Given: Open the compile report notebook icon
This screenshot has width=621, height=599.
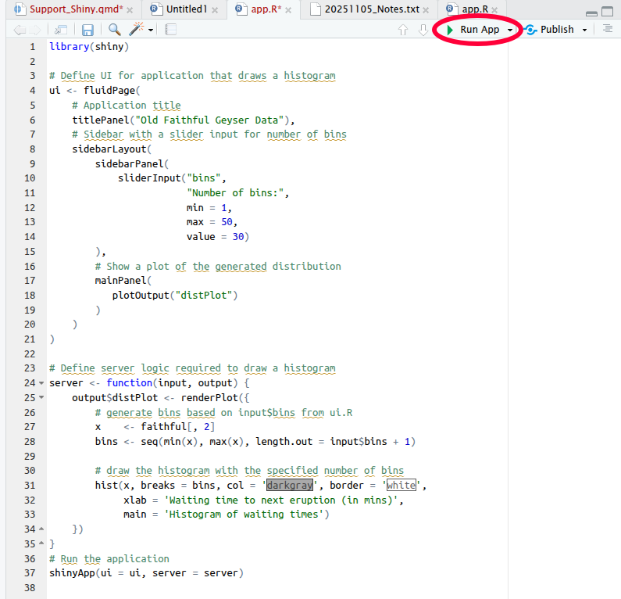Looking at the screenshot, I should click(x=171, y=30).
